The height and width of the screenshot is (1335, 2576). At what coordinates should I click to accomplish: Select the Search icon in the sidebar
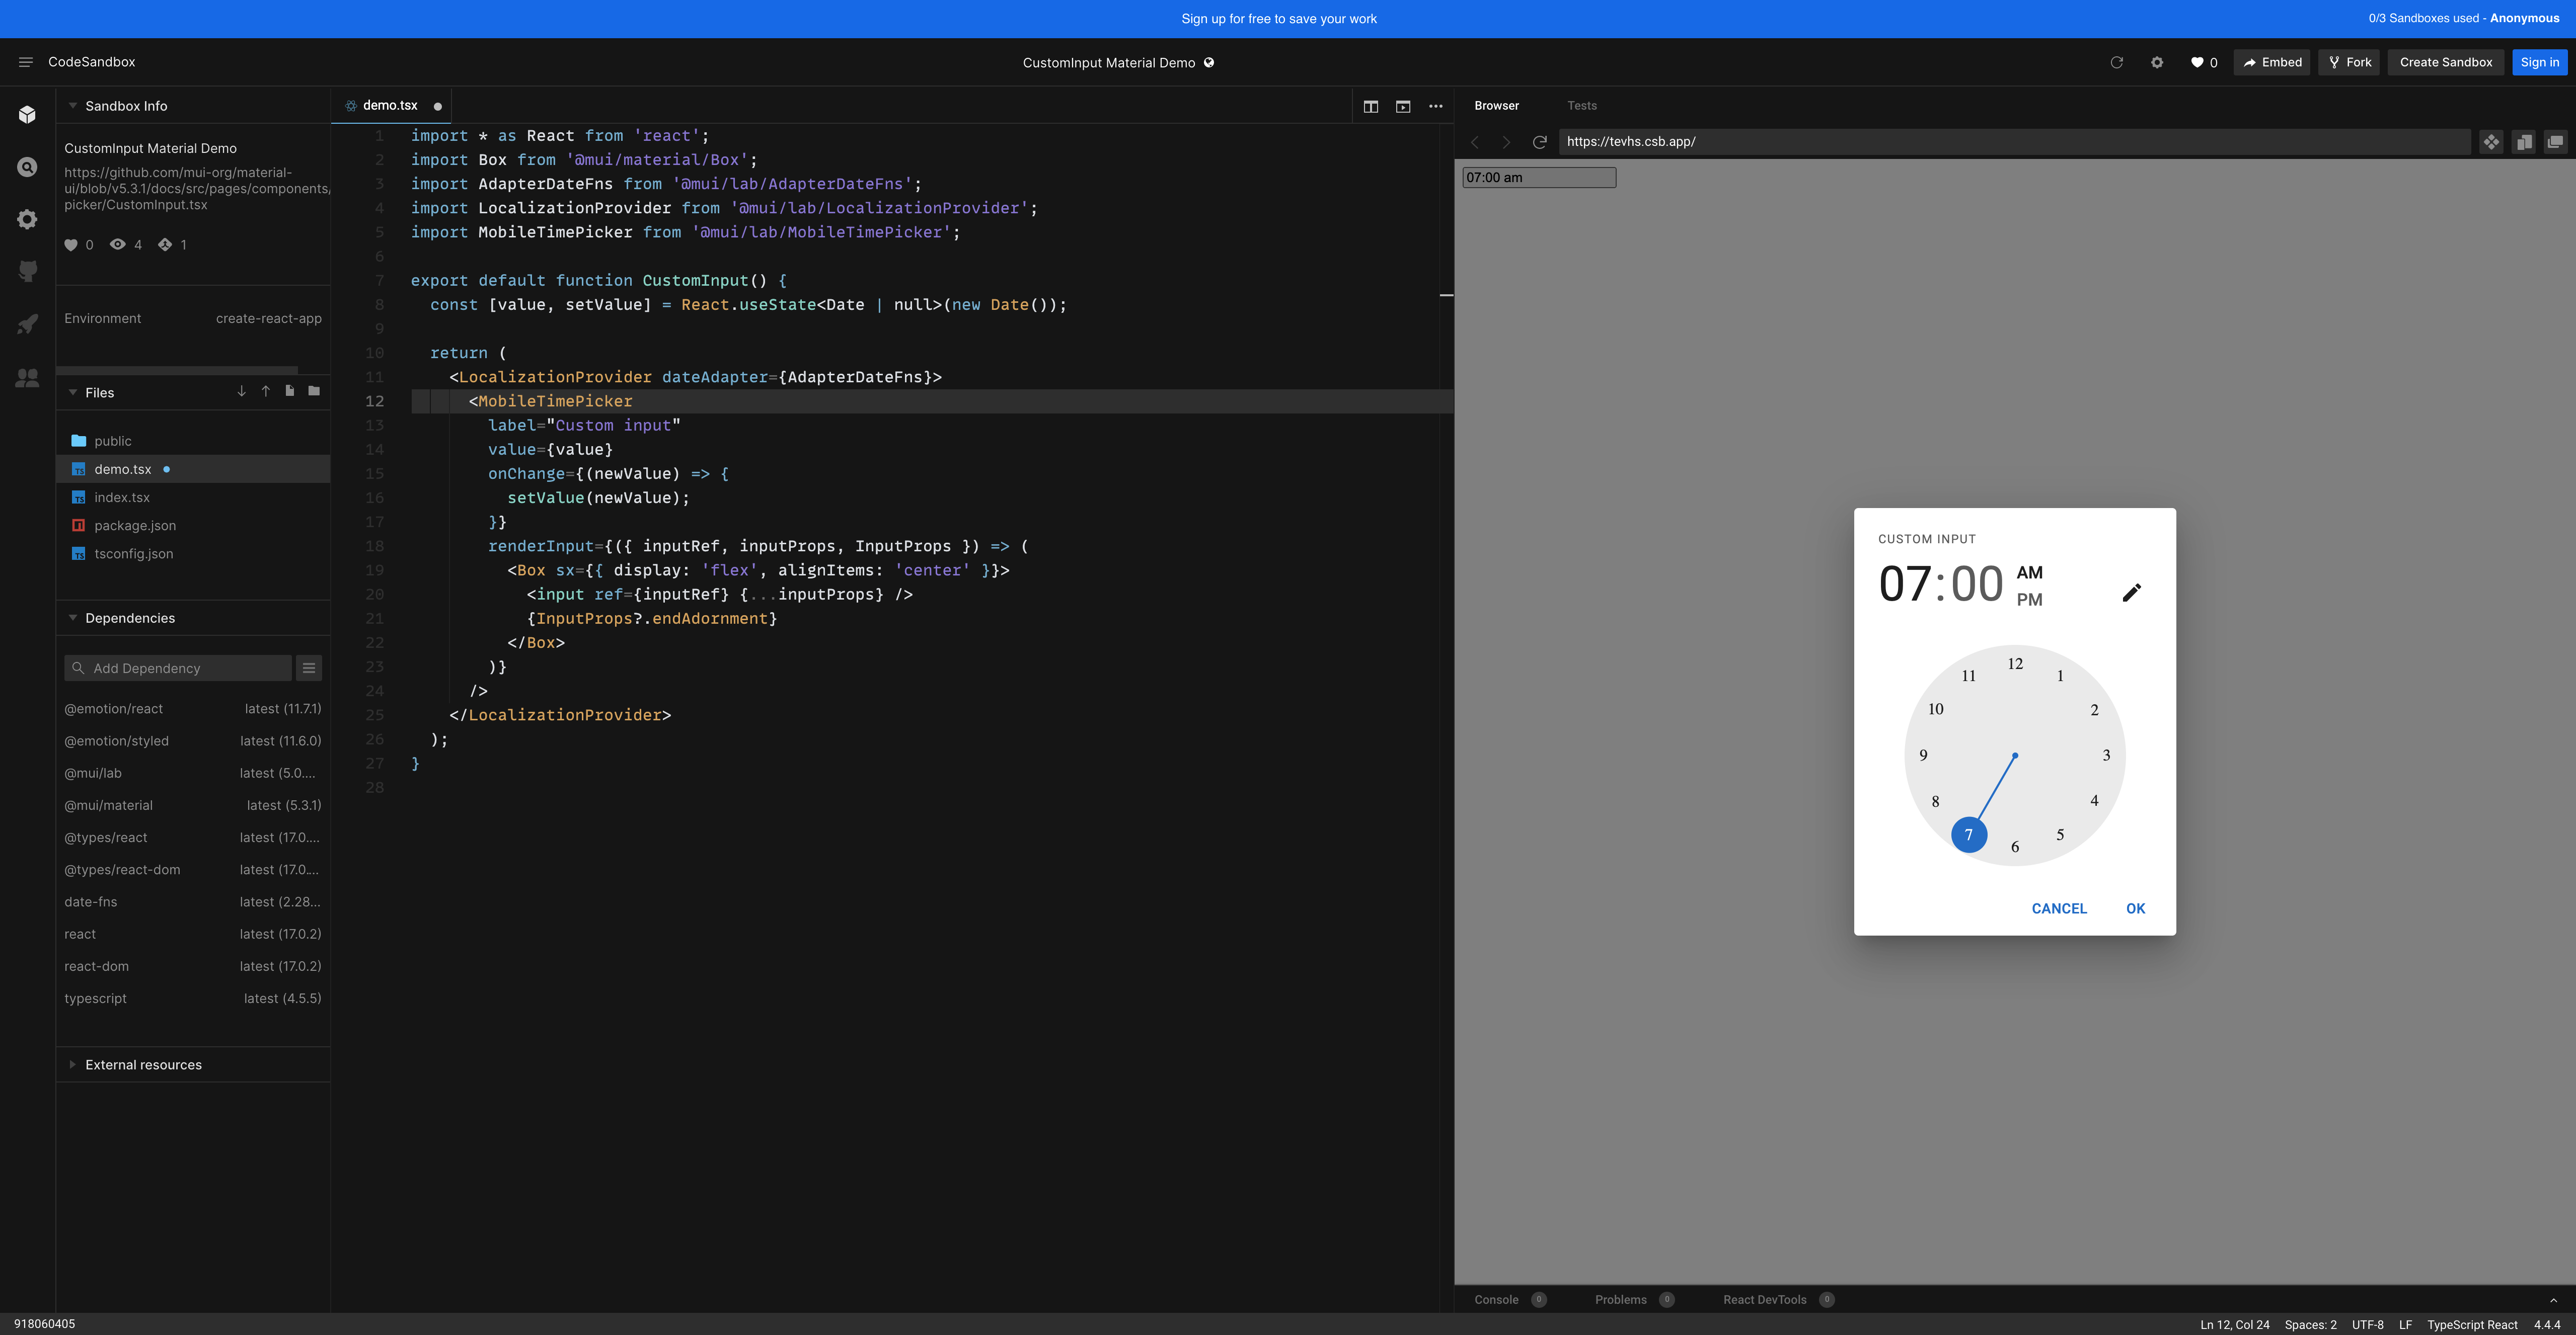tap(27, 167)
